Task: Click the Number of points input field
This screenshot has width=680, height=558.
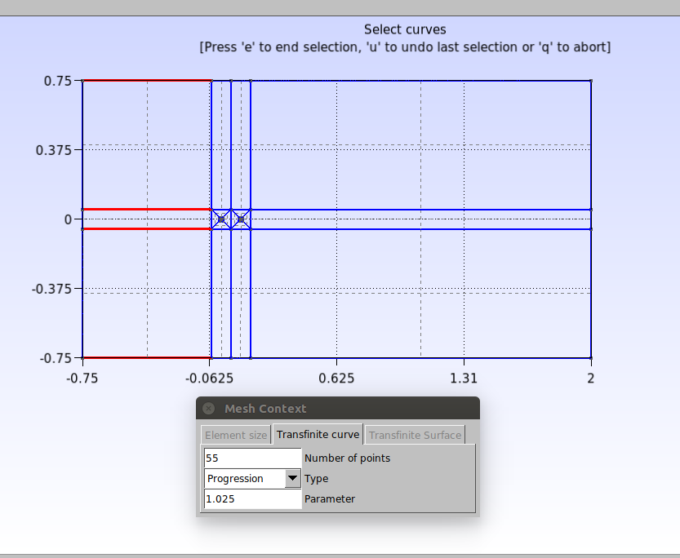Action: [x=252, y=458]
